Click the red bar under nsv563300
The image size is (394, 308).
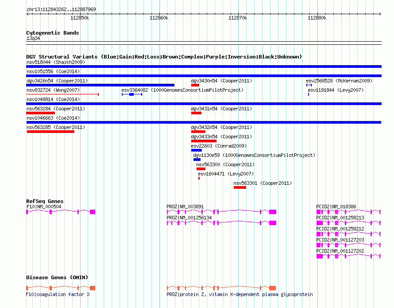point(201,169)
